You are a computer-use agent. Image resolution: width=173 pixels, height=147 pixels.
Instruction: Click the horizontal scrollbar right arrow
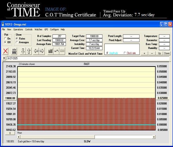tap(154, 137)
